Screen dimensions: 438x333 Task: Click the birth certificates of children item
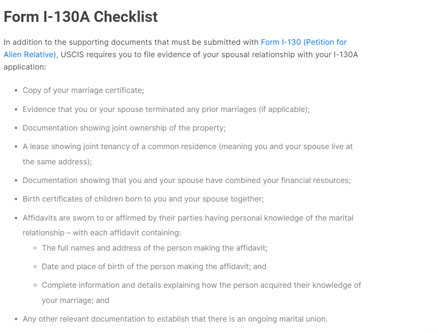pyautogui.click(x=143, y=199)
